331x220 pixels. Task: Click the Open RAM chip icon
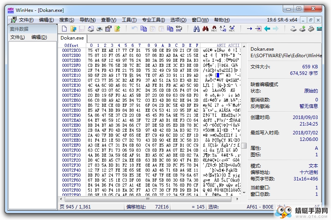311,28
